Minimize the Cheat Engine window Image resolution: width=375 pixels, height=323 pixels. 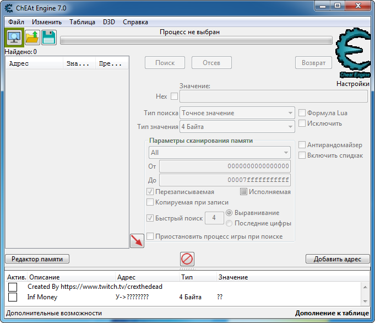[323, 6]
